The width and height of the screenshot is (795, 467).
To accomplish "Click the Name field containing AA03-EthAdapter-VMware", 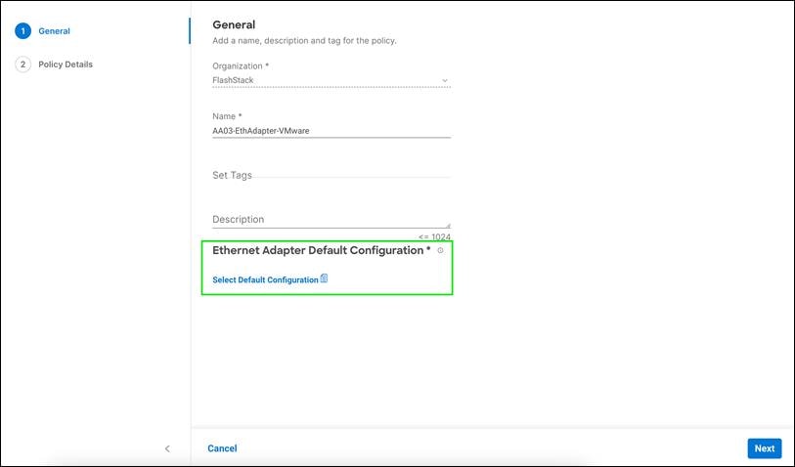I will tap(331, 131).
